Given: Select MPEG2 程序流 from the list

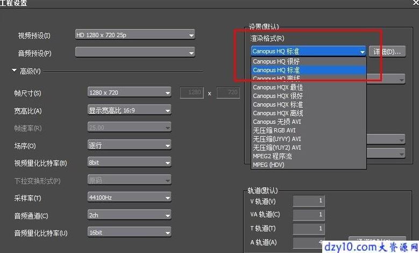Looking at the screenshot, I should [x=308, y=156].
